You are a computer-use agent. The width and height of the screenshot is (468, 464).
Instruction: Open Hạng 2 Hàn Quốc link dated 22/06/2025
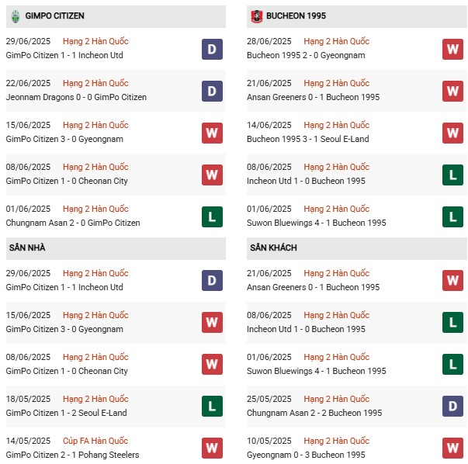click(95, 83)
